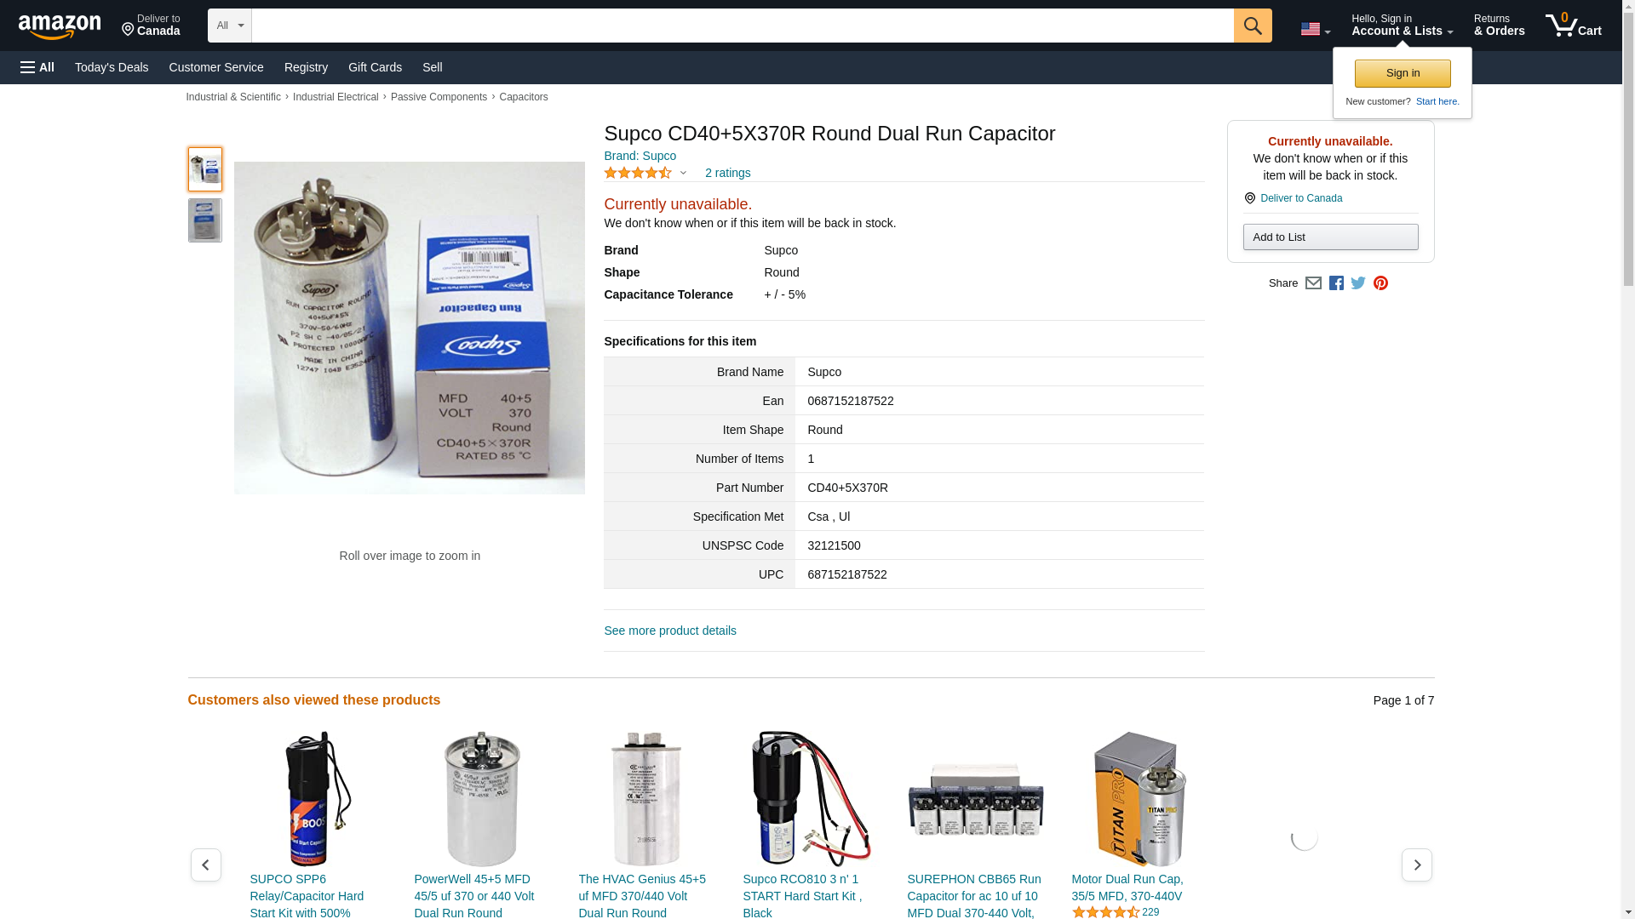The height and width of the screenshot is (919, 1635).
Task: Share product on Pinterest icon
Action: 1380,283
